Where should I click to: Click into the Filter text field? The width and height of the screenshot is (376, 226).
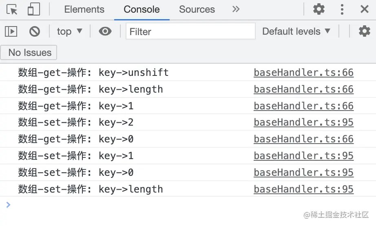coord(190,31)
